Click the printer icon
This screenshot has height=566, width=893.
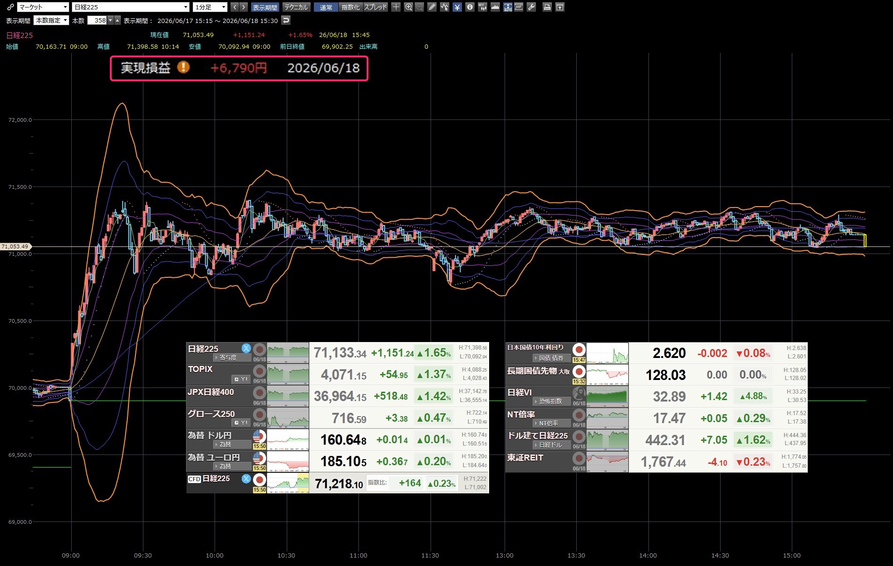[x=547, y=7]
